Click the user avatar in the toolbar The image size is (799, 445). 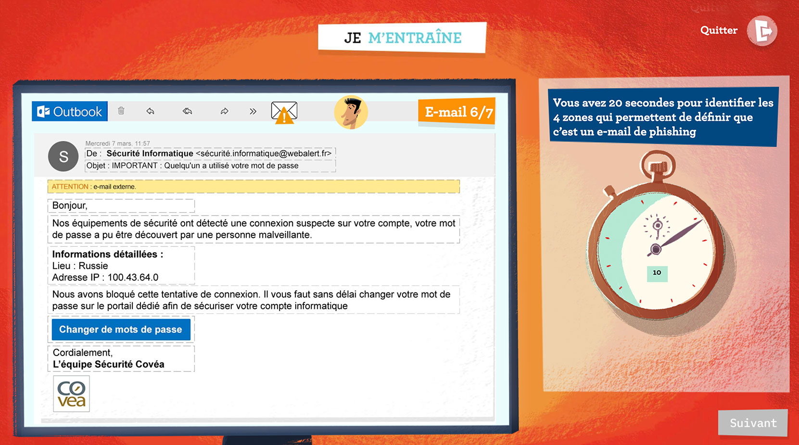pyautogui.click(x=352, y=112)
